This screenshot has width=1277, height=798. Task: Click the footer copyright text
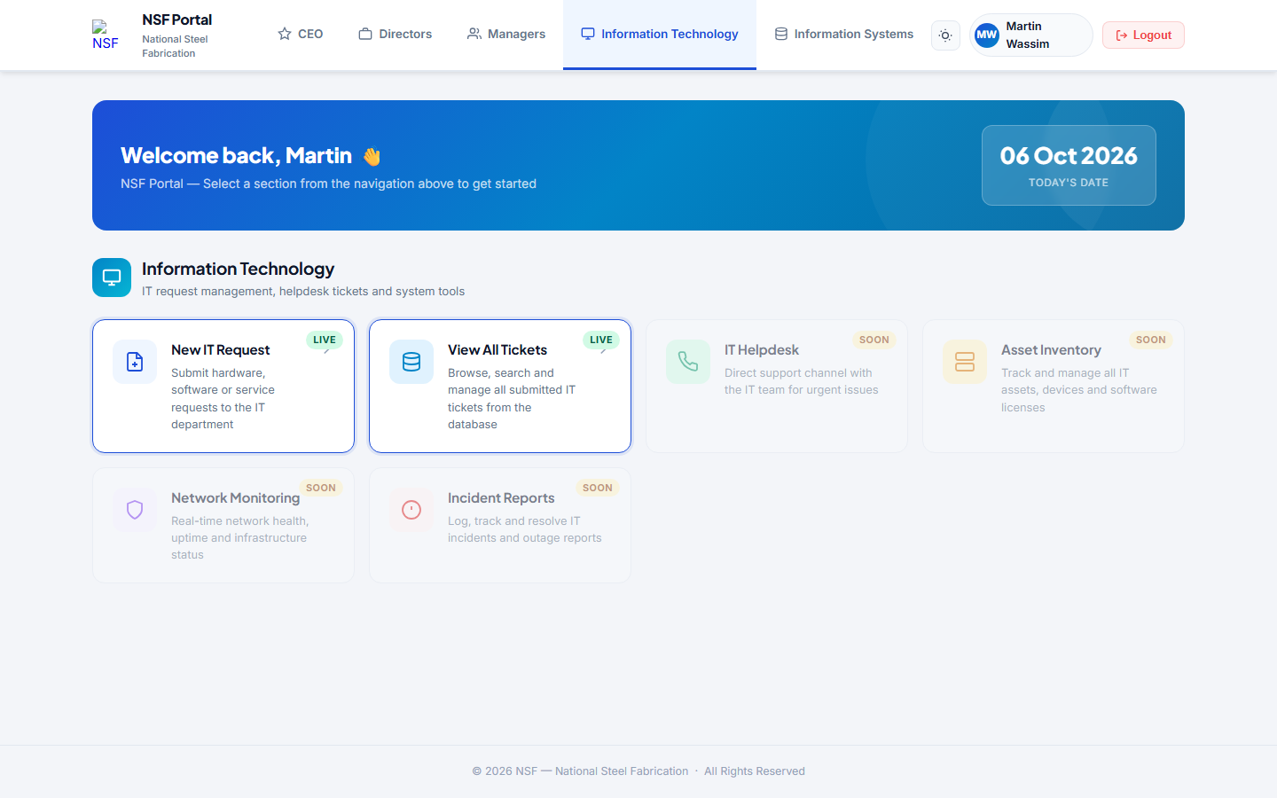pos(638,771)
